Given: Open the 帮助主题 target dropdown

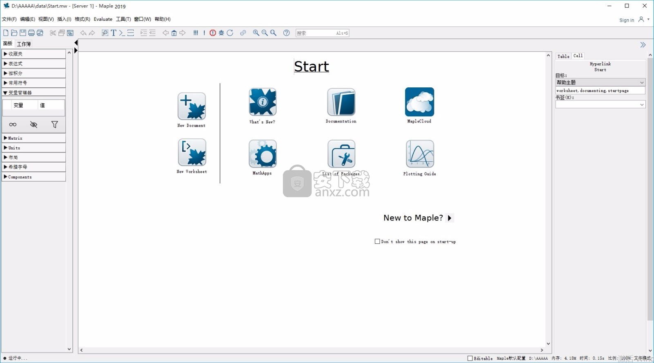Looking at the screenshot, I should 600,82.
